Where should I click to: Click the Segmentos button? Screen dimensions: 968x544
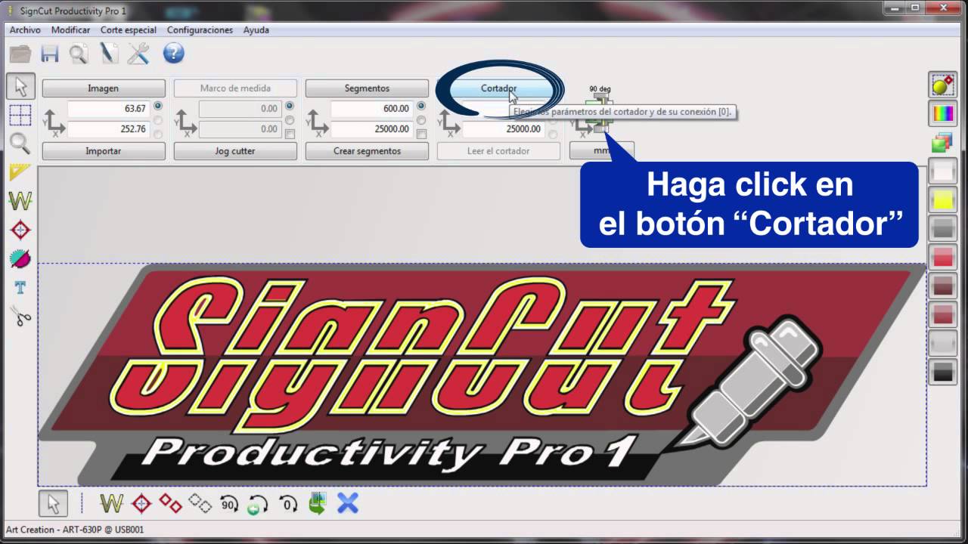pos(367,88)
